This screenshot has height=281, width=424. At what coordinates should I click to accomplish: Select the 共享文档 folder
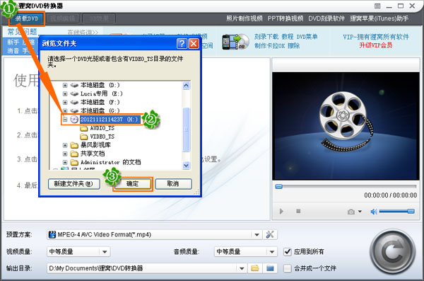[93, 154]
